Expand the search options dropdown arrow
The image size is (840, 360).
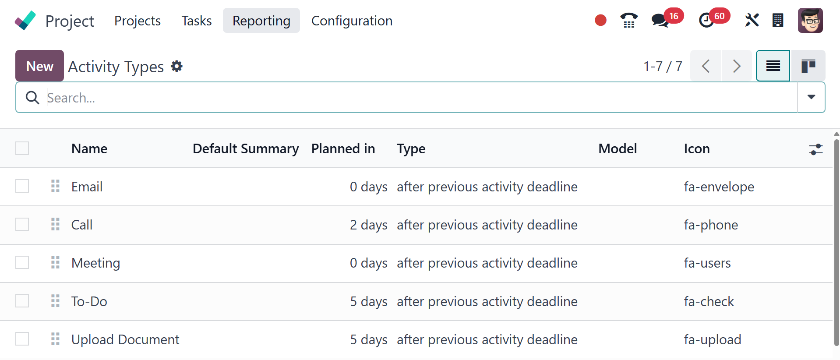811,97
